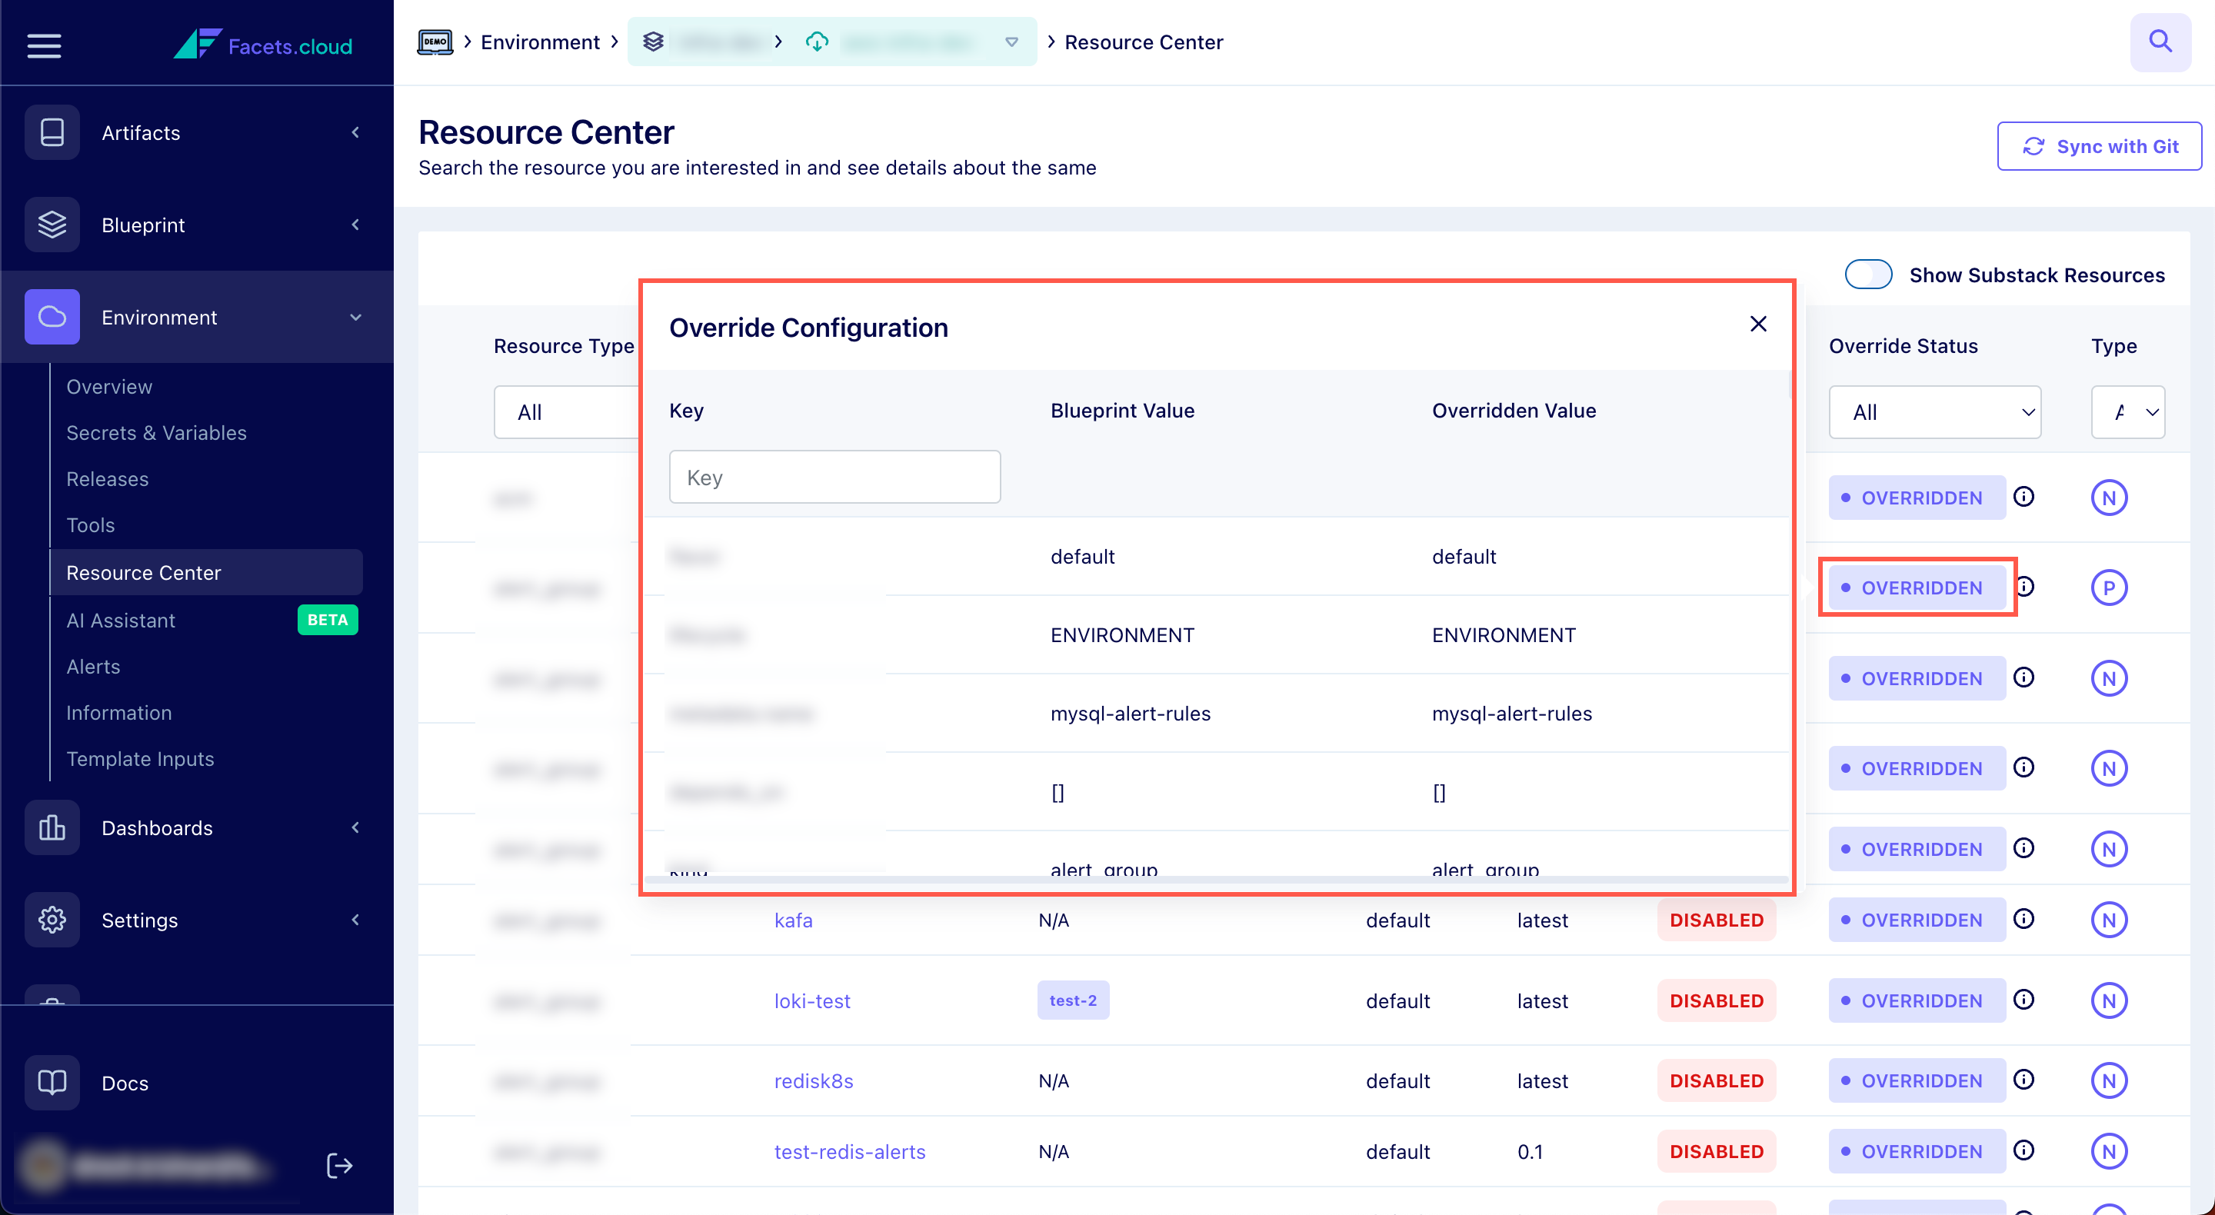2215x1215 pixels.
Task: Toggle Show Substack Resources switch
Action: (1867, 275)
